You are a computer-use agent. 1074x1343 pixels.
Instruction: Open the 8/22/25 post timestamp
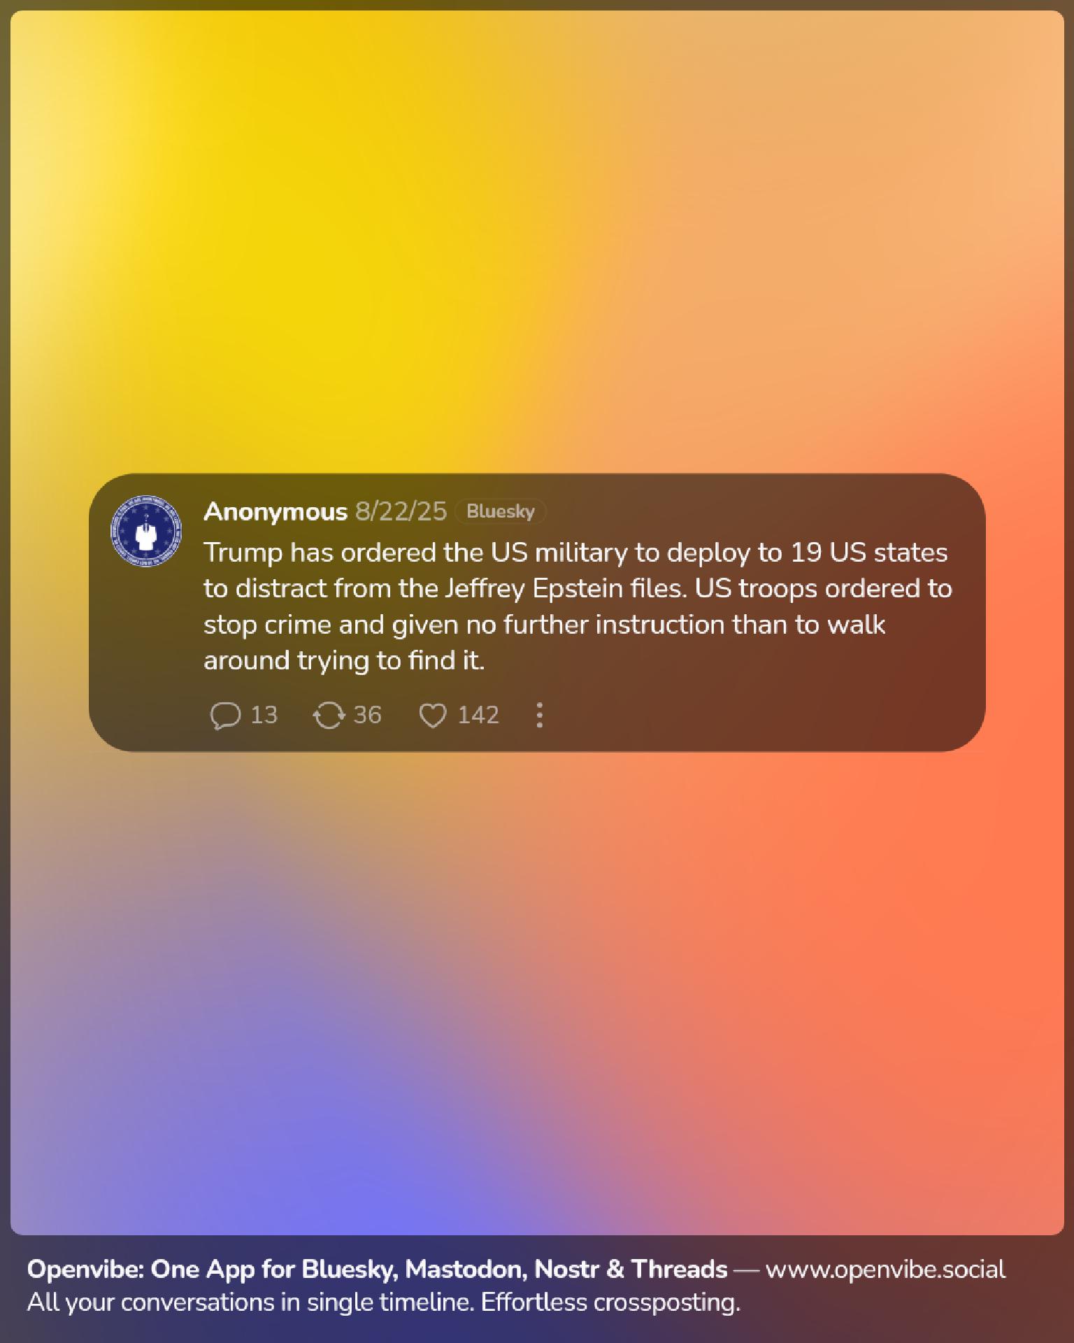pyautogui.click(x=401, y=511)
